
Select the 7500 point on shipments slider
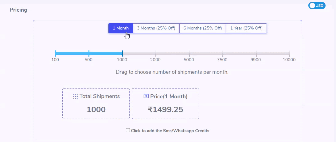pyautogui.click(x=223, y=53)
